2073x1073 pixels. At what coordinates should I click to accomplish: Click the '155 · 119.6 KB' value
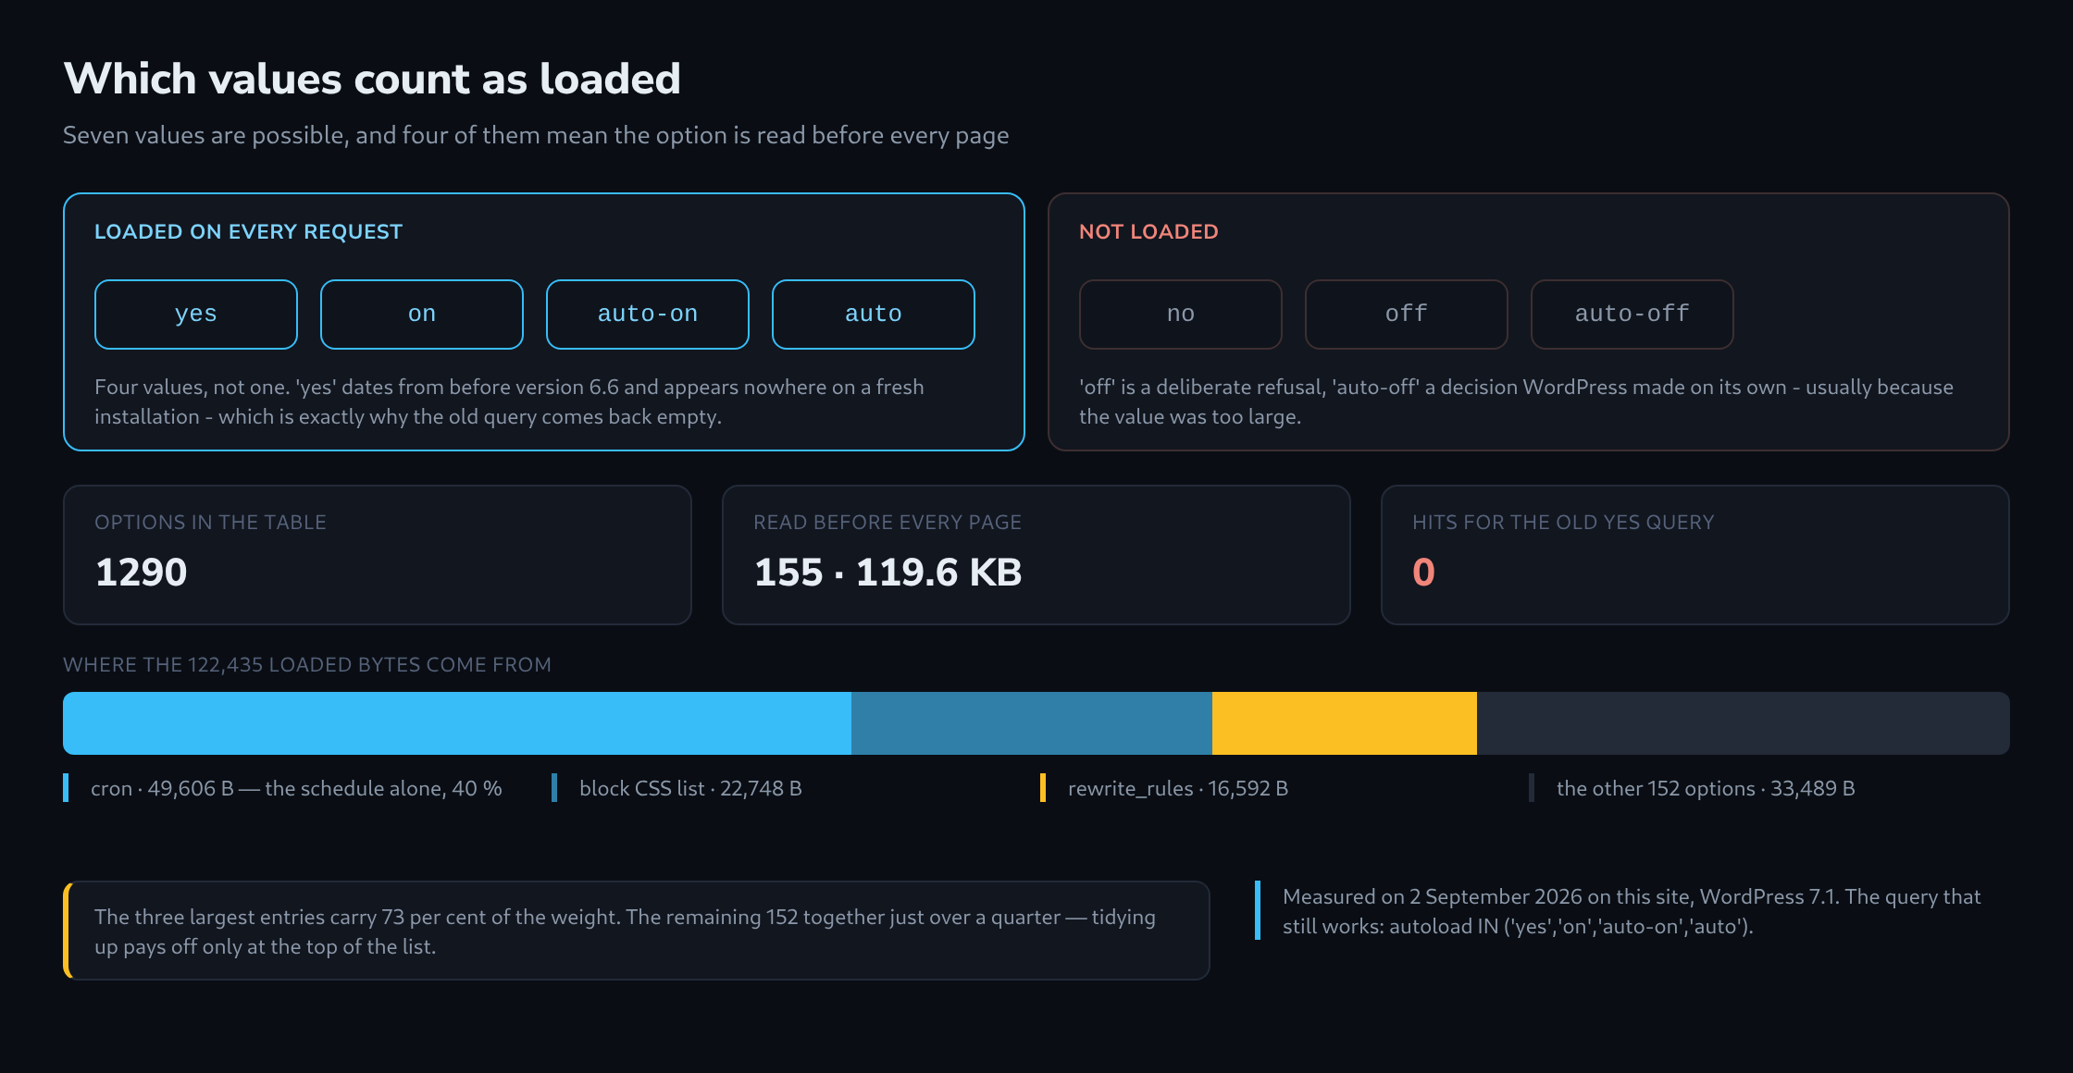click(888, 573)
